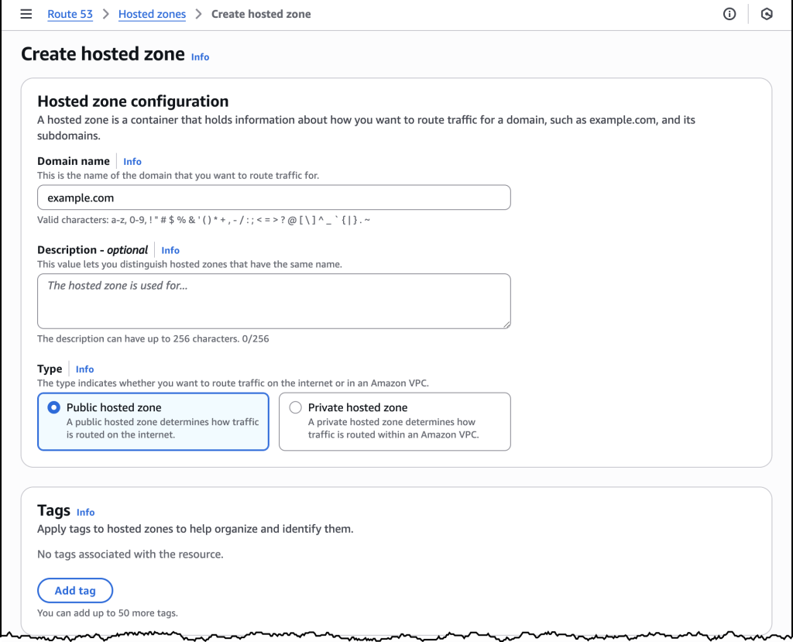The image size is (793, 642).
Task: Open the hamburger navigation menu
Action: pos(26,14)
